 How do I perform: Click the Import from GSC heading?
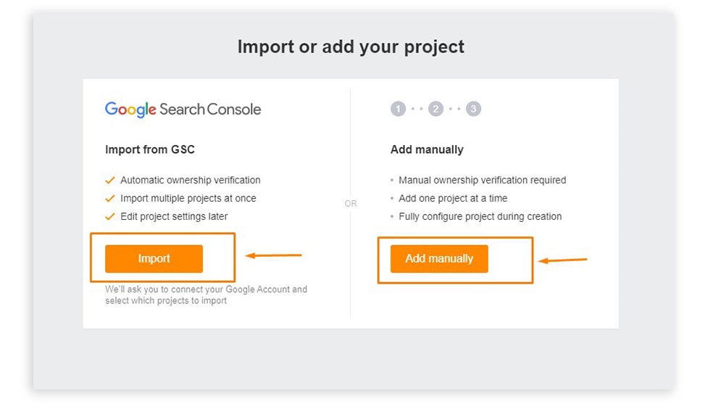click(x=149, y=149)
